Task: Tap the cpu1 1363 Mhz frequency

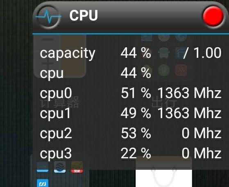Action: pyautogui.click(x=189, y=113)
